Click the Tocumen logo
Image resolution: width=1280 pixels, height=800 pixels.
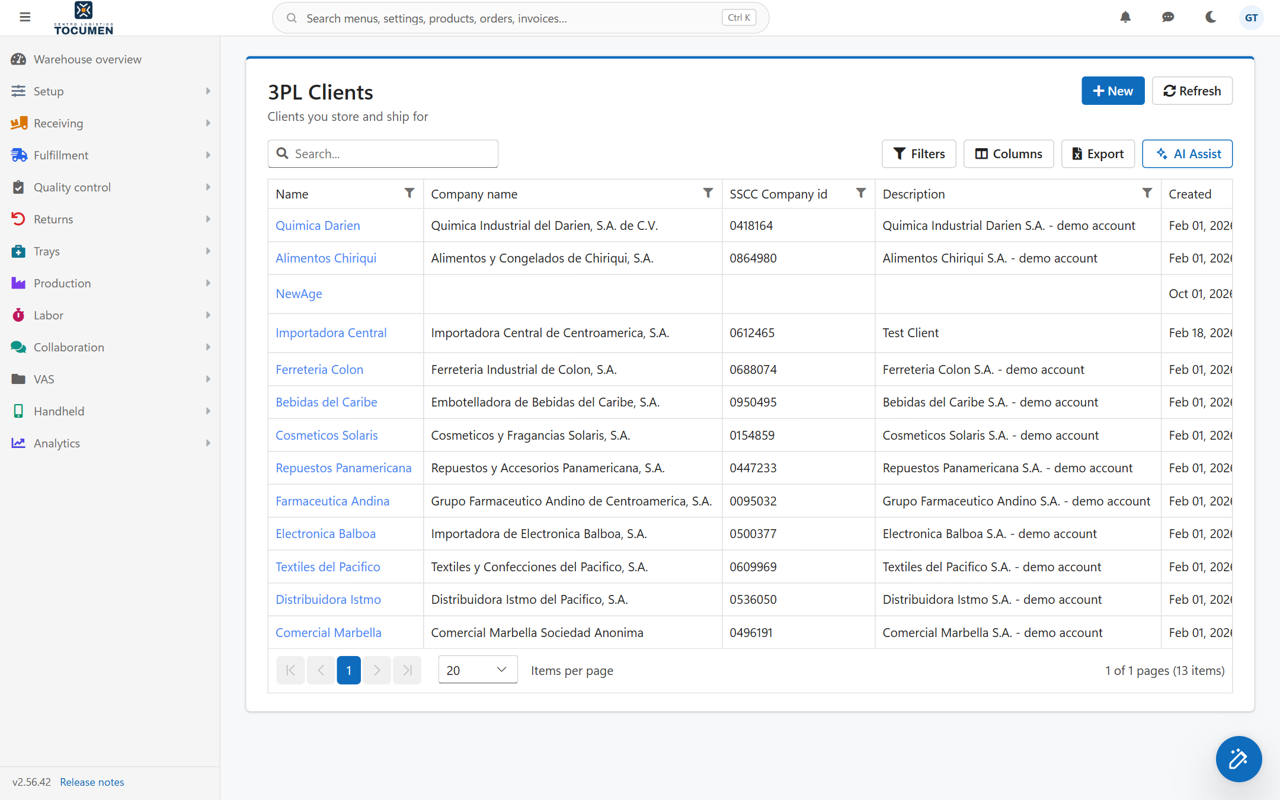[x=84, y=18]
